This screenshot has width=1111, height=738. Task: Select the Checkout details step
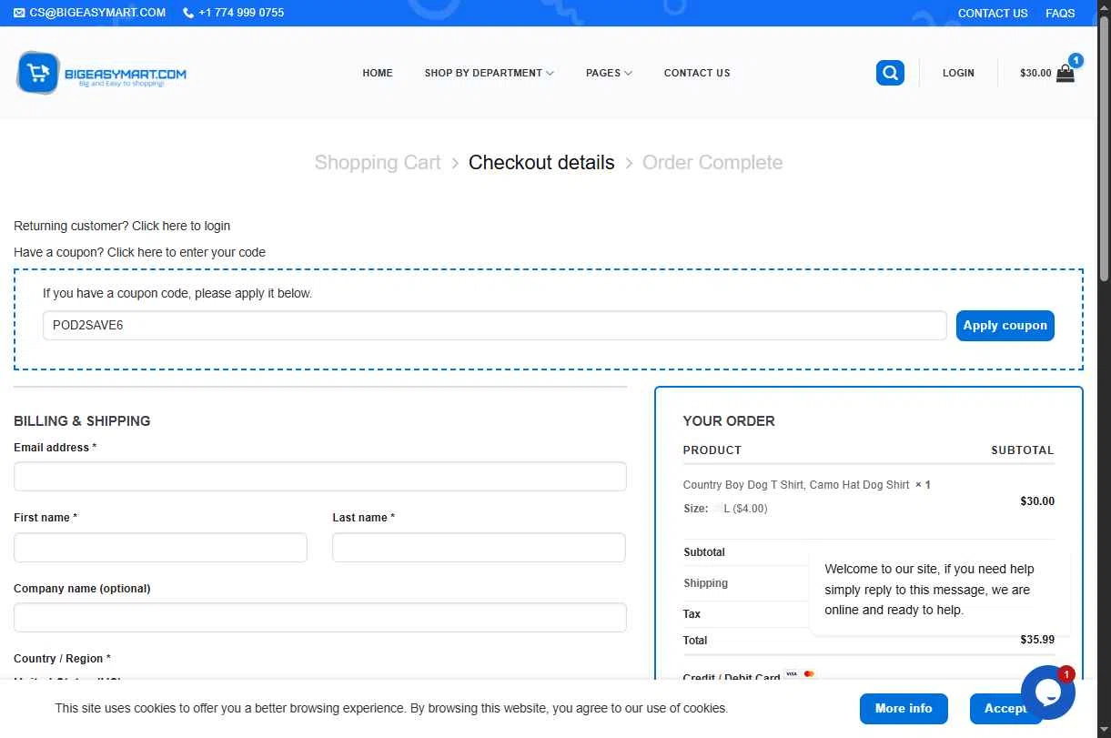(x=541, y=163)
